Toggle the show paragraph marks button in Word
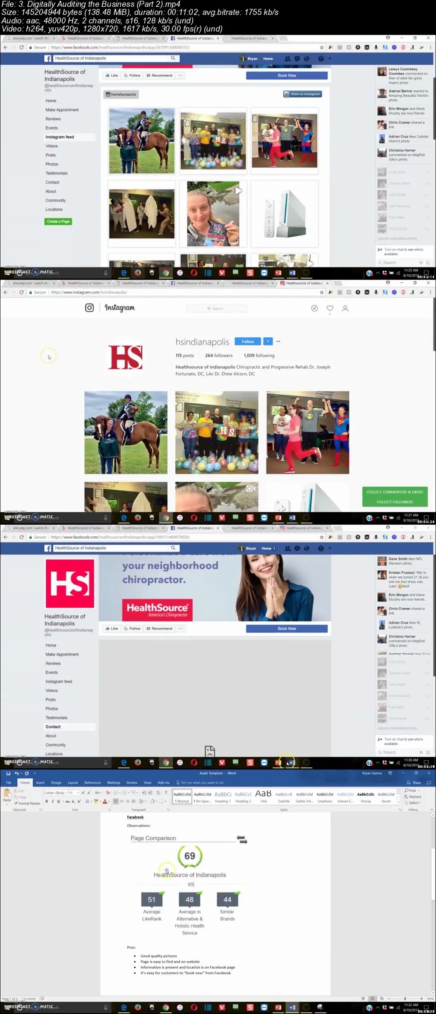This screenshot has width=436, height=1014. coord(166,793)
